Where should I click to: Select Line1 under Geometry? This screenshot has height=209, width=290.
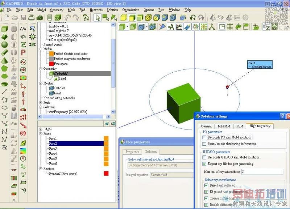[62, 78]
